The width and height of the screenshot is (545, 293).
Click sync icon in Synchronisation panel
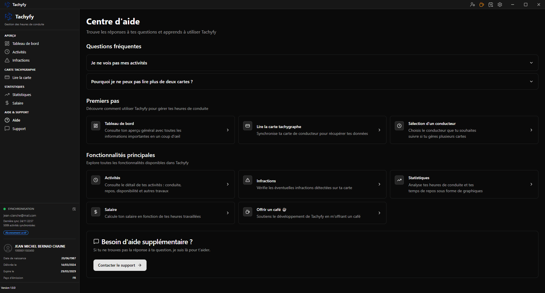pos(74,209)
